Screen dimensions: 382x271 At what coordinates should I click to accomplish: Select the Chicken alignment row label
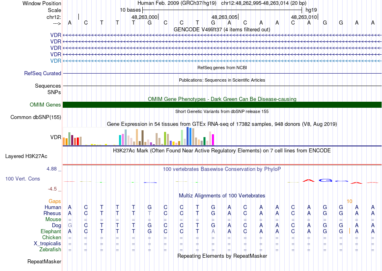(51, 237)
